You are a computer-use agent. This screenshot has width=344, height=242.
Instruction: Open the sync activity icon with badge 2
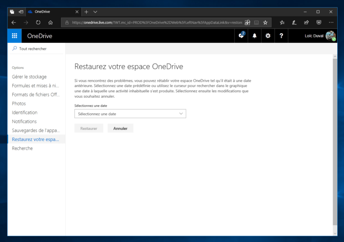[241, 36]
